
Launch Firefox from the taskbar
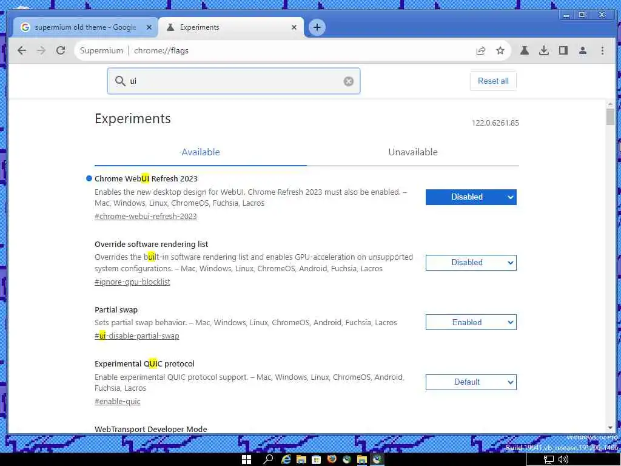pyautogui.click(x=332, y=459)
